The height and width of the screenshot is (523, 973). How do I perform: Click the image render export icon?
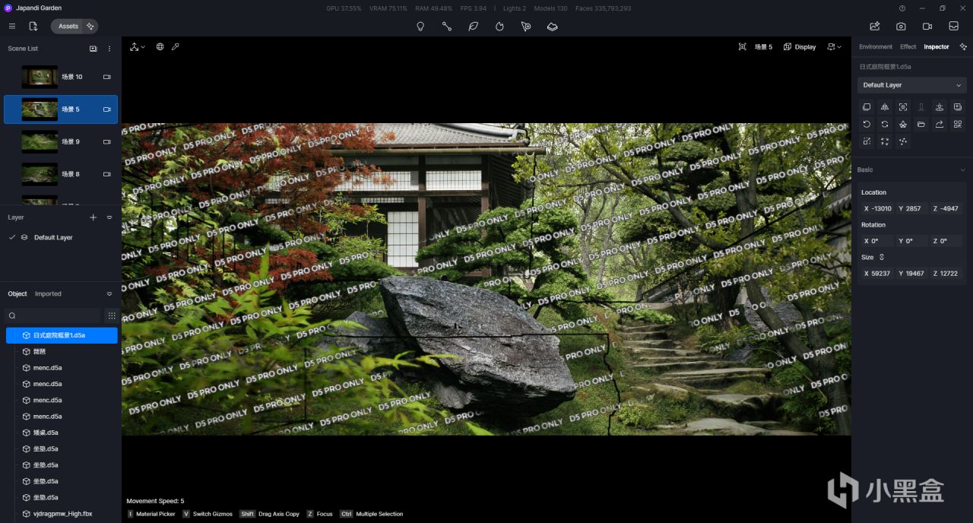(x=875, y=26)
